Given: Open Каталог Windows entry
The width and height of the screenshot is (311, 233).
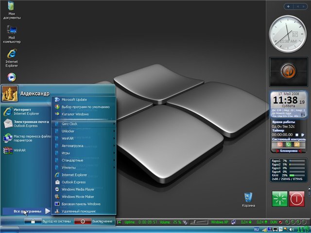Looking at the screenshot, I should click(84, 114).
